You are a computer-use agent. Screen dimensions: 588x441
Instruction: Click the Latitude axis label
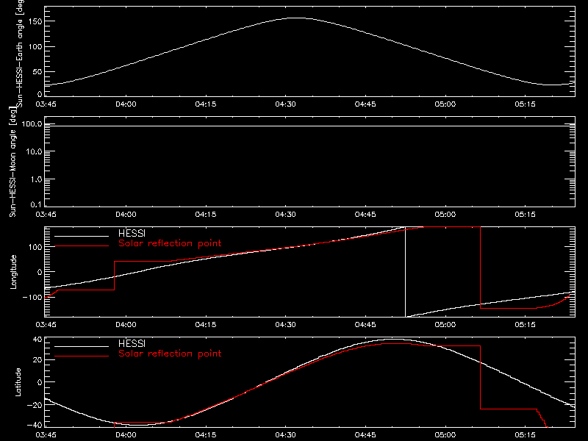tap(18, 382)
